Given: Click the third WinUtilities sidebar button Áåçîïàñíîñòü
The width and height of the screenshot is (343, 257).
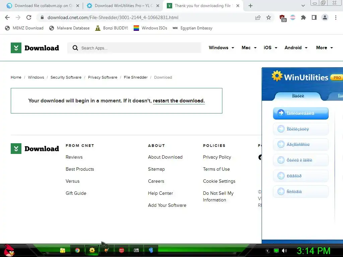Looking at the screenshot, I should click(x=300, y=145).
